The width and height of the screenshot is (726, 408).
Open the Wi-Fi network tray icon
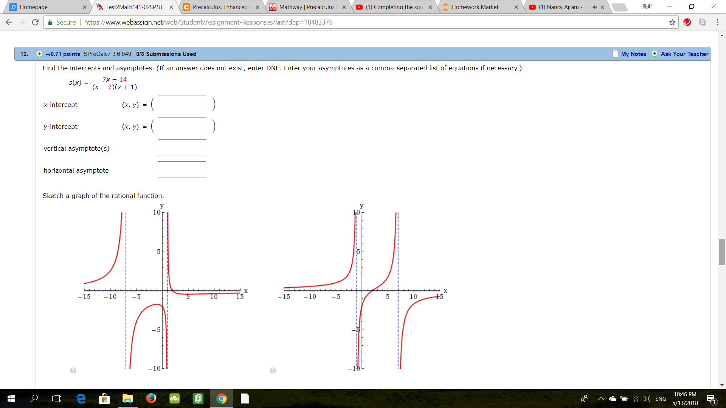coord(636,399)
